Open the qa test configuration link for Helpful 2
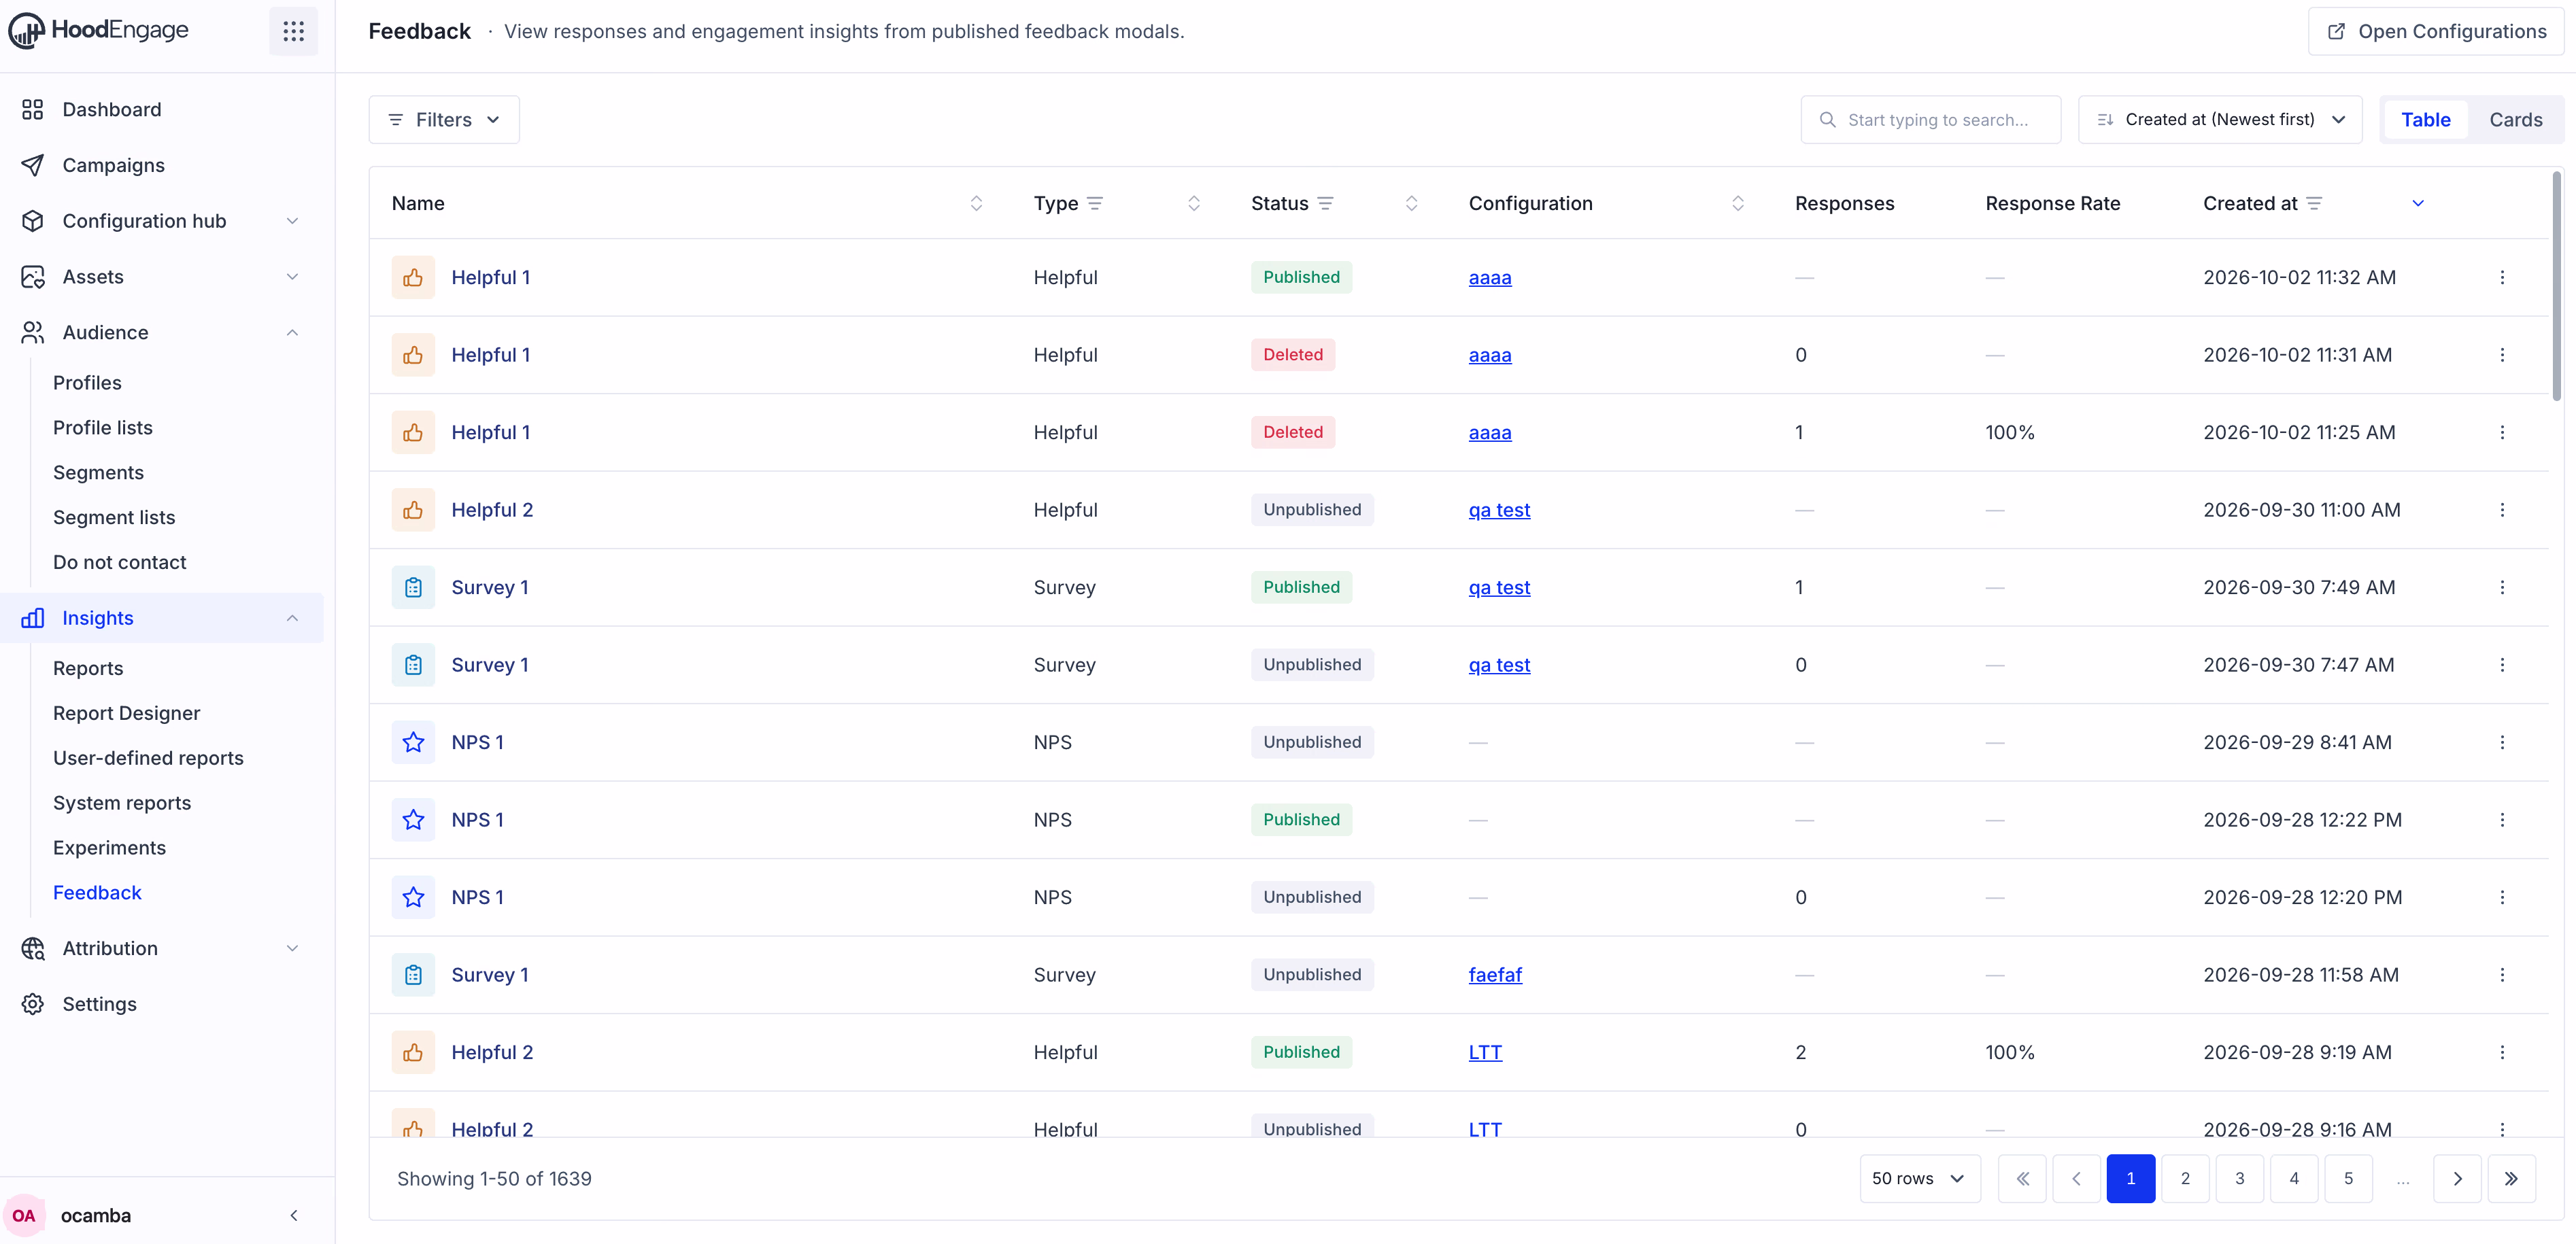Viewport: 2576px width, 1244px height. click(1499, 510)
